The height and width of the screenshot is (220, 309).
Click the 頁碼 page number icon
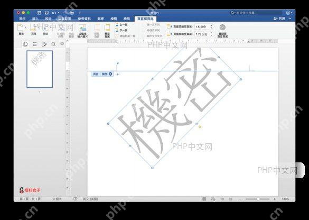click(46, 30)
